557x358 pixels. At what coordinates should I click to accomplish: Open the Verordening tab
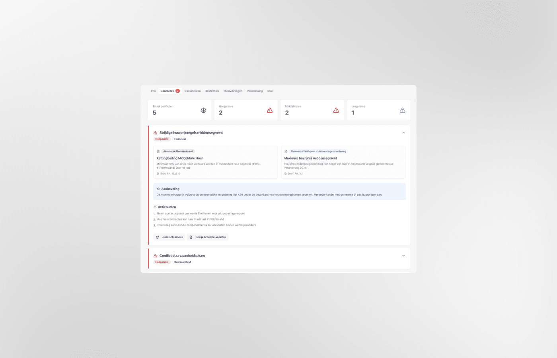pyautogui.click(x=255, y=91)
